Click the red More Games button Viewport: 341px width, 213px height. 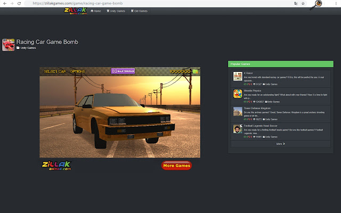point(176,166)
